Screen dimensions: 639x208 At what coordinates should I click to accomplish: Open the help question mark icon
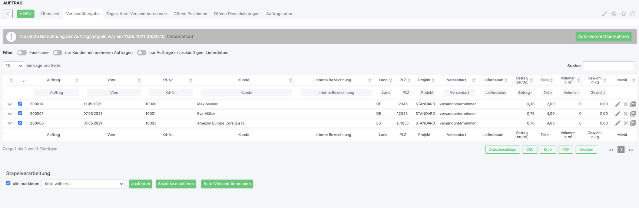tap(633, 14)
